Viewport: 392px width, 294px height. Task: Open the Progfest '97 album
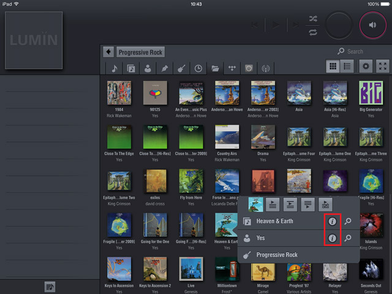point(299,271)
